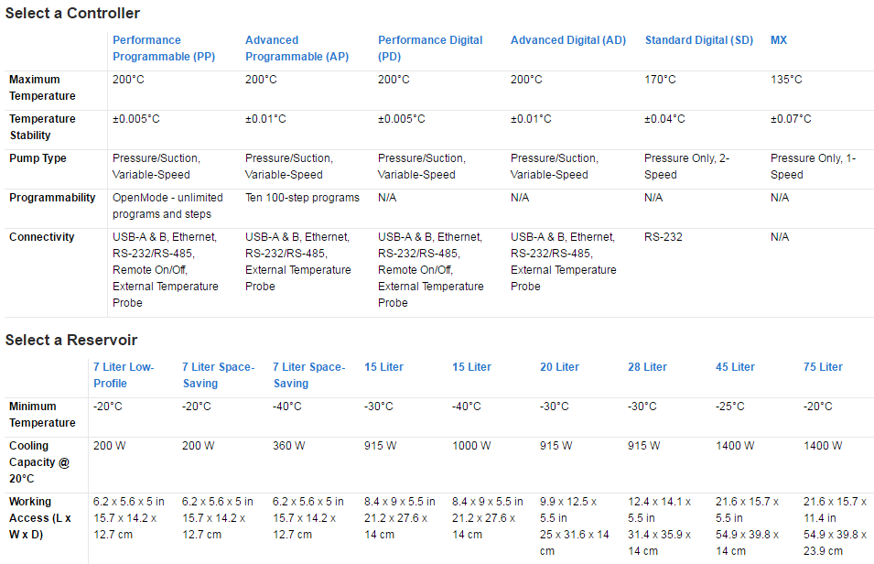Choose the Standard Digital (SD) controller link
The width and height of the screenshot is (874, 564).
(698, 40)
